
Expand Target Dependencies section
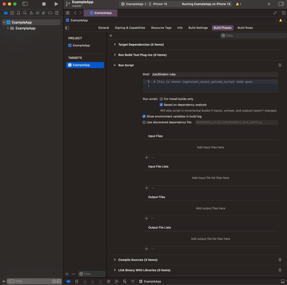point(115,44)
